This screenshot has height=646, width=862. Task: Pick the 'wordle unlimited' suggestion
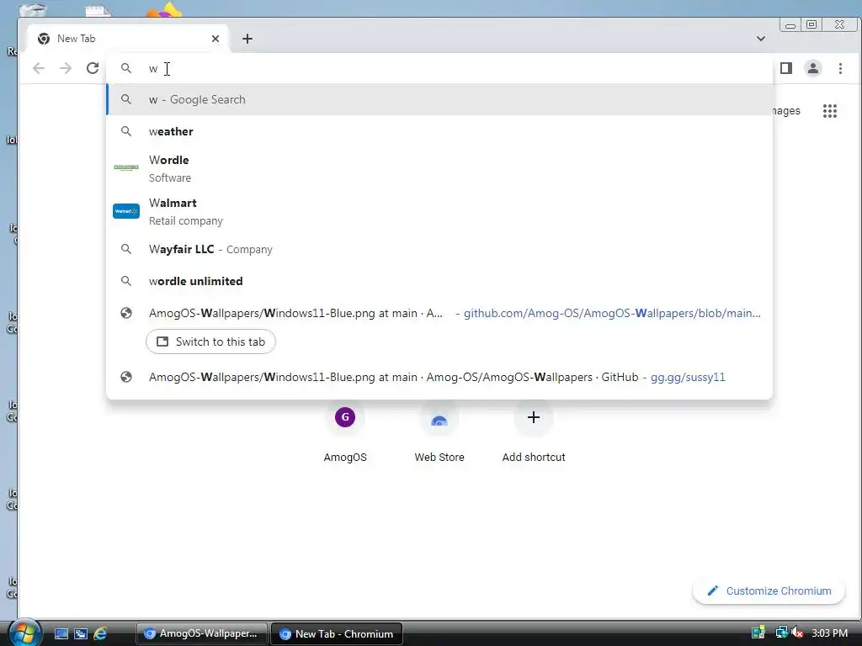pos(439,281)
